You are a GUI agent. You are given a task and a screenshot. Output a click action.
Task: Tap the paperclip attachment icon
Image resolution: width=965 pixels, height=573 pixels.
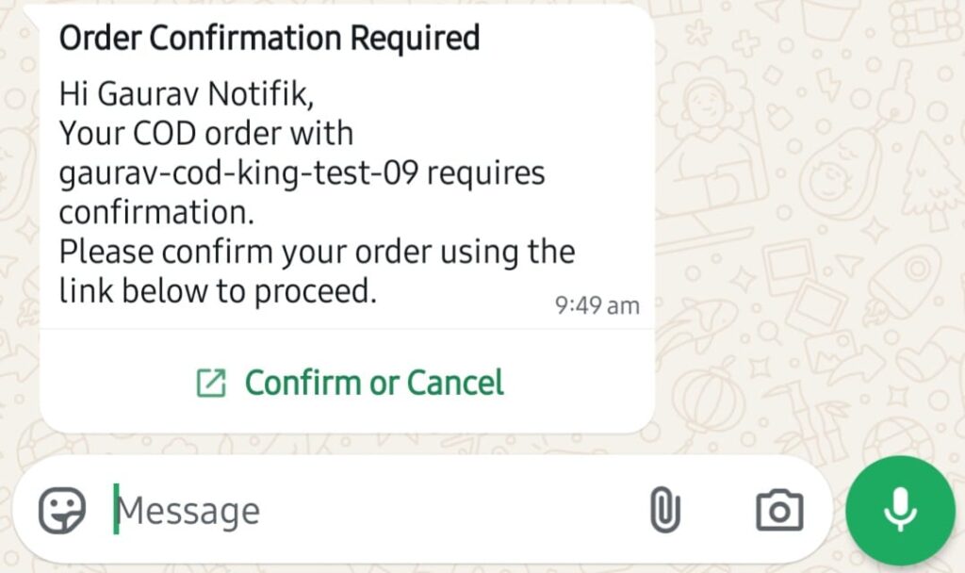(665, 511)
